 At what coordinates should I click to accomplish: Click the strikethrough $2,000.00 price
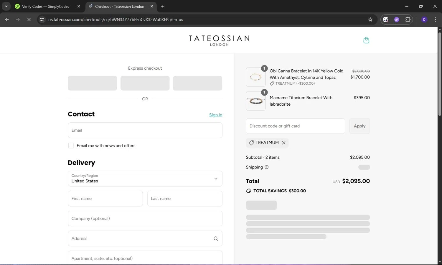pos(361,71)
